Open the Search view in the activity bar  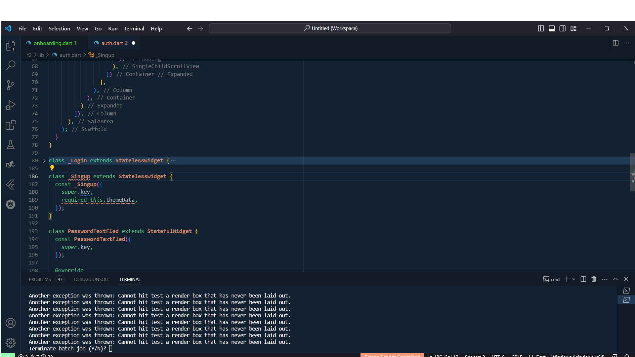pyautogui.click(x=11, y=65)
